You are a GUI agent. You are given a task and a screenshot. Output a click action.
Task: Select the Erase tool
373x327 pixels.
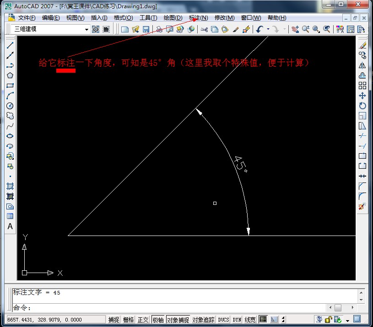[362, 45]
